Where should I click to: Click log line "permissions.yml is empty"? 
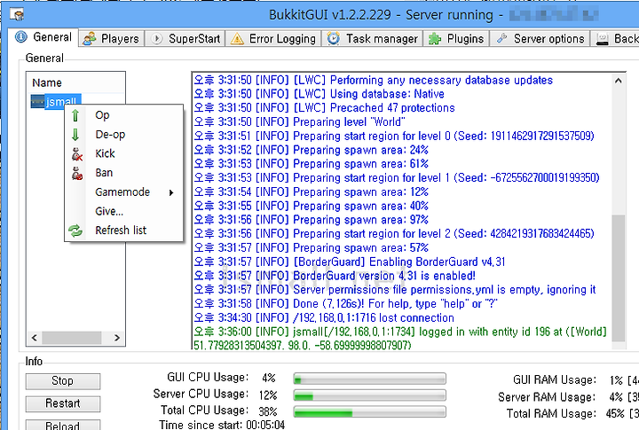click(x=395, y=290)
